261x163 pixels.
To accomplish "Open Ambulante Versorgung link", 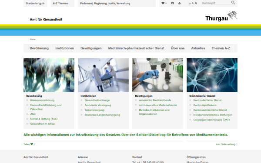I will (x=98, y=105).
